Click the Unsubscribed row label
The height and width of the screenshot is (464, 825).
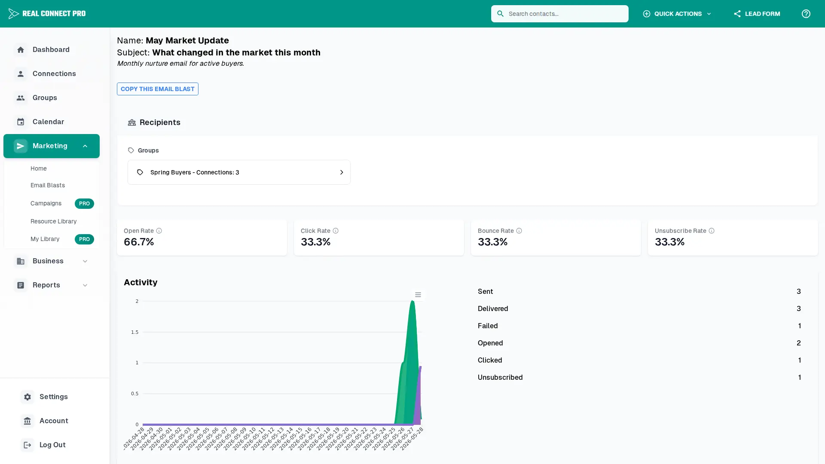pyautogui.click(x=500, y=378)
